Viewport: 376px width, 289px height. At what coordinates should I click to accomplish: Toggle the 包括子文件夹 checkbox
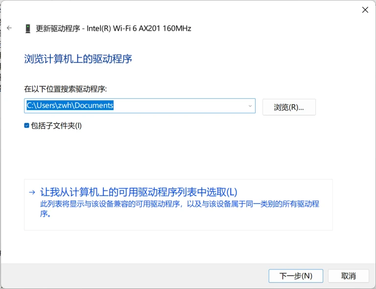[x=26, y=126]
